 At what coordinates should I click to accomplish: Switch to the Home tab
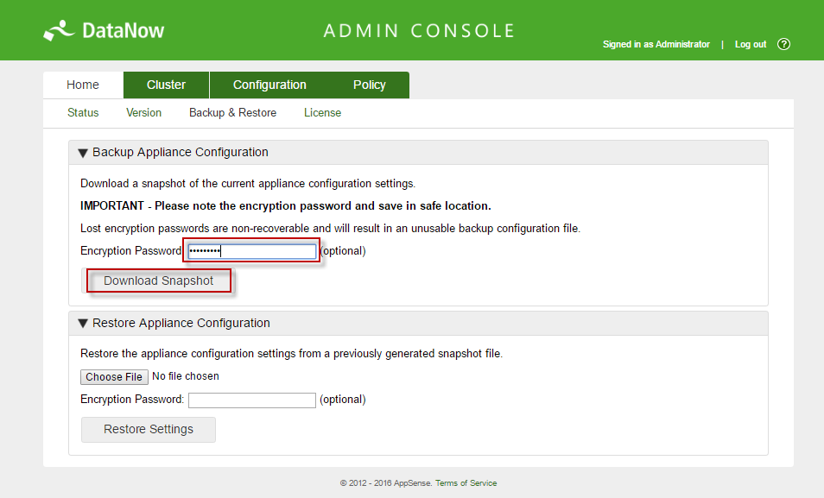point(83,85)
